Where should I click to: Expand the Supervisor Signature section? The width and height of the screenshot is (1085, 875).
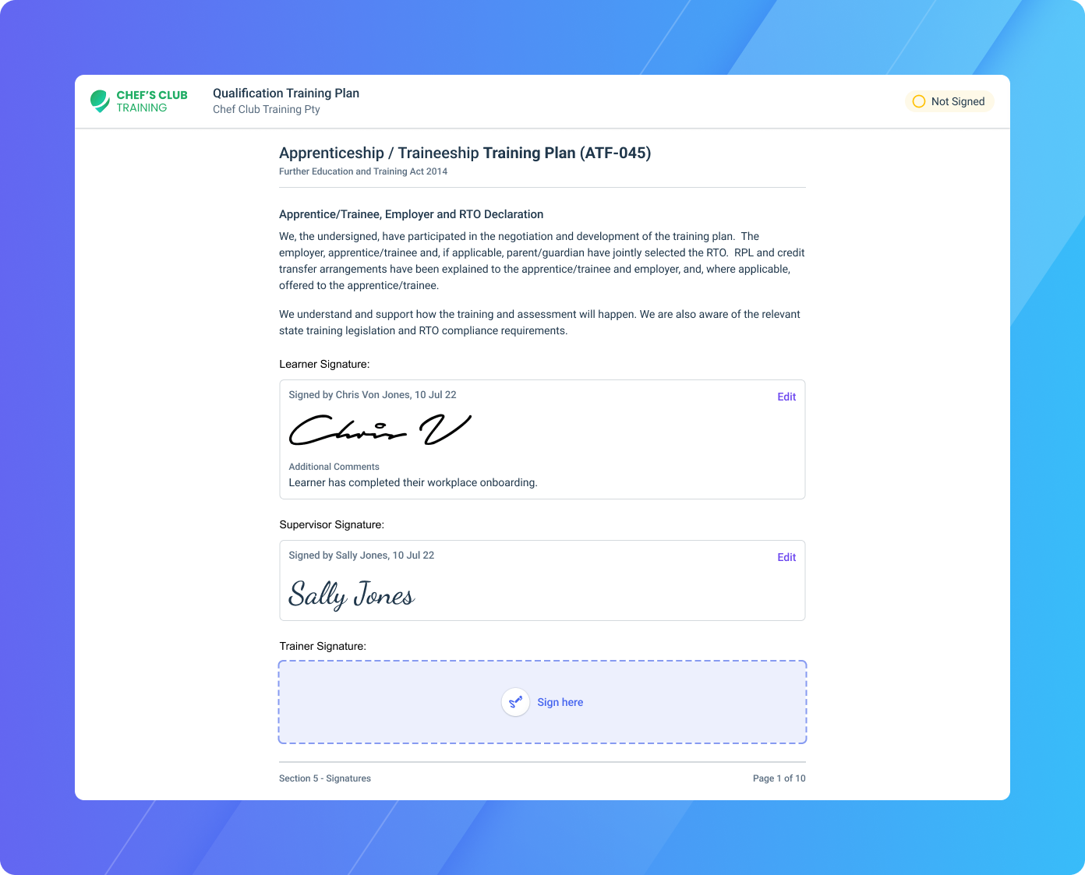coord(332,524)
